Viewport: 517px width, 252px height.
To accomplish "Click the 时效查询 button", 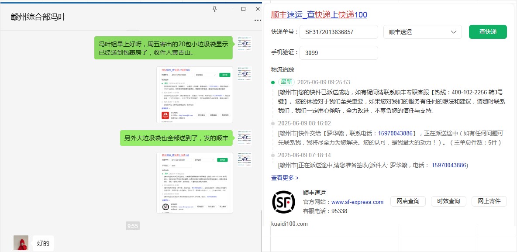I will click(x=448, y=201).
